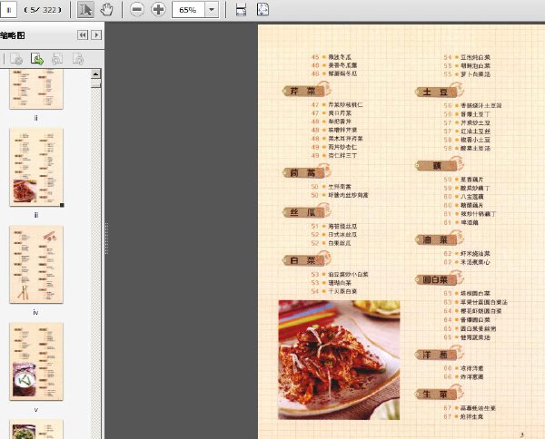Click the 红油土豆丝 entry
Image resolution: width=545 pixels, height=439 pixels.
(x=475, y=132)
